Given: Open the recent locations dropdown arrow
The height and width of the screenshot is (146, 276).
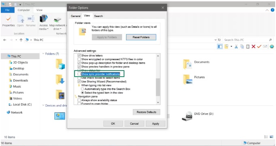Looking at the screenshot, I should tap(16, 40).
